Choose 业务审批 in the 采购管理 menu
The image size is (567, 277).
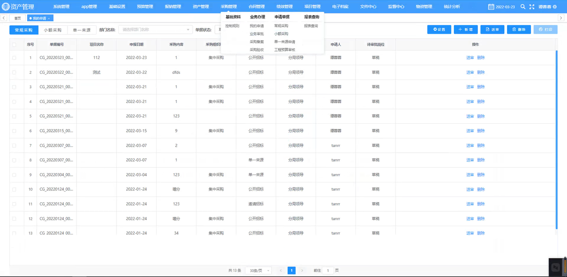pyautogui.click(x=256, y=34)
